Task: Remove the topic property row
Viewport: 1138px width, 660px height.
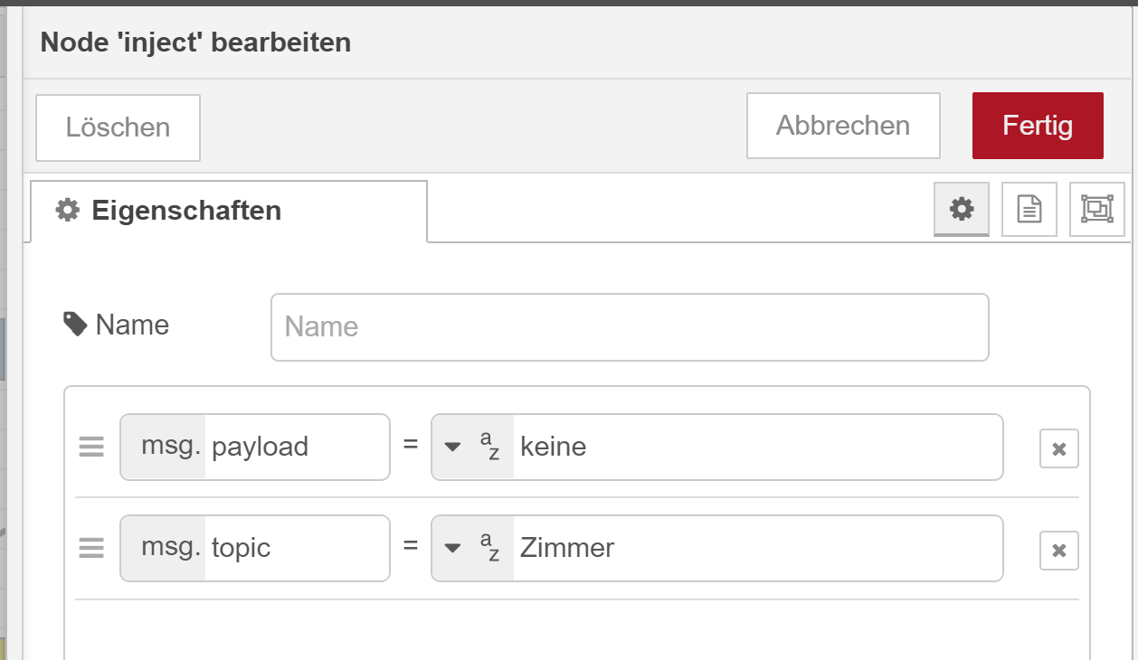Action: tap(1059, 550)
